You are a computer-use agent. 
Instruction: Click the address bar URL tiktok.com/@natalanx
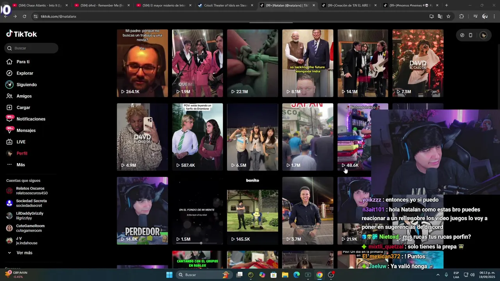[59, 16]
